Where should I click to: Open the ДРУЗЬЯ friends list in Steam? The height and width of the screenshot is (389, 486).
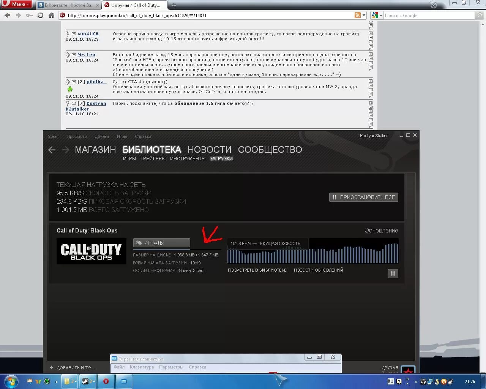390,368
